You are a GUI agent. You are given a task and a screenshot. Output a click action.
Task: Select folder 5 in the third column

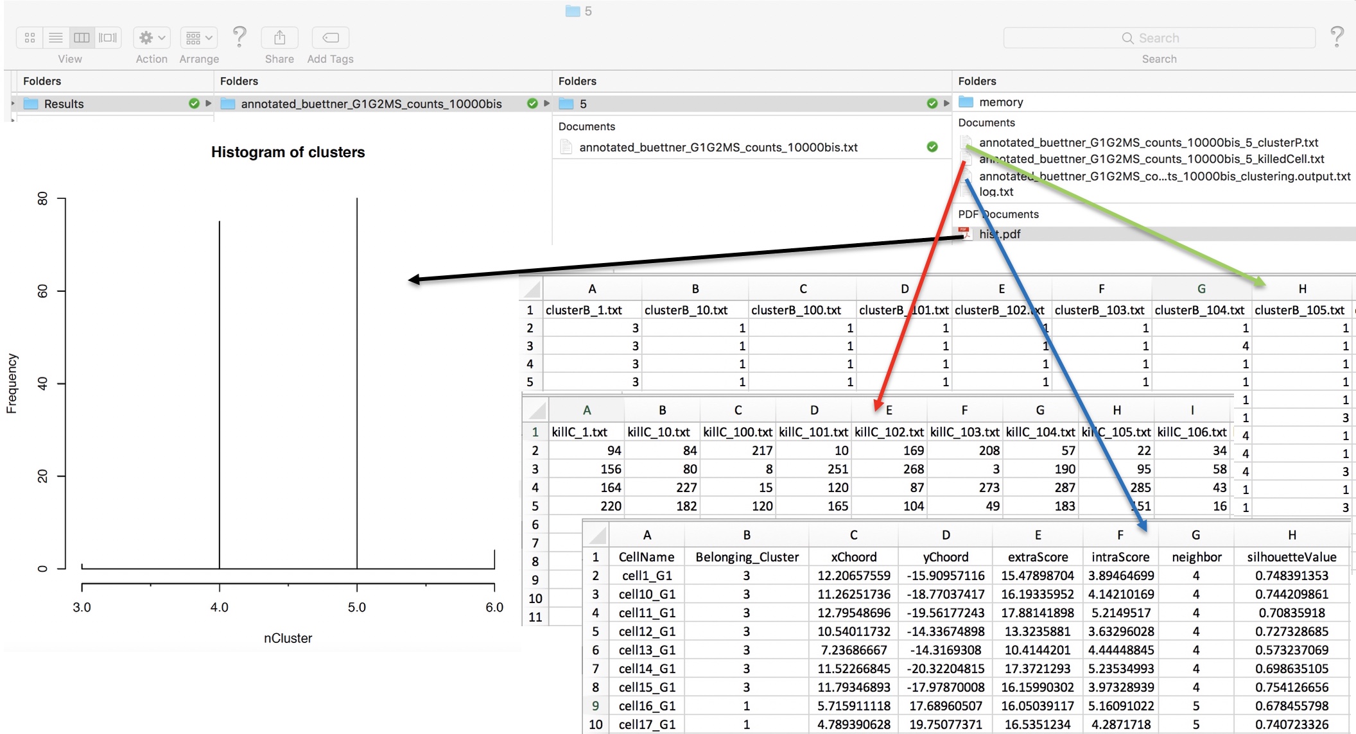click(x=751, y=103)
